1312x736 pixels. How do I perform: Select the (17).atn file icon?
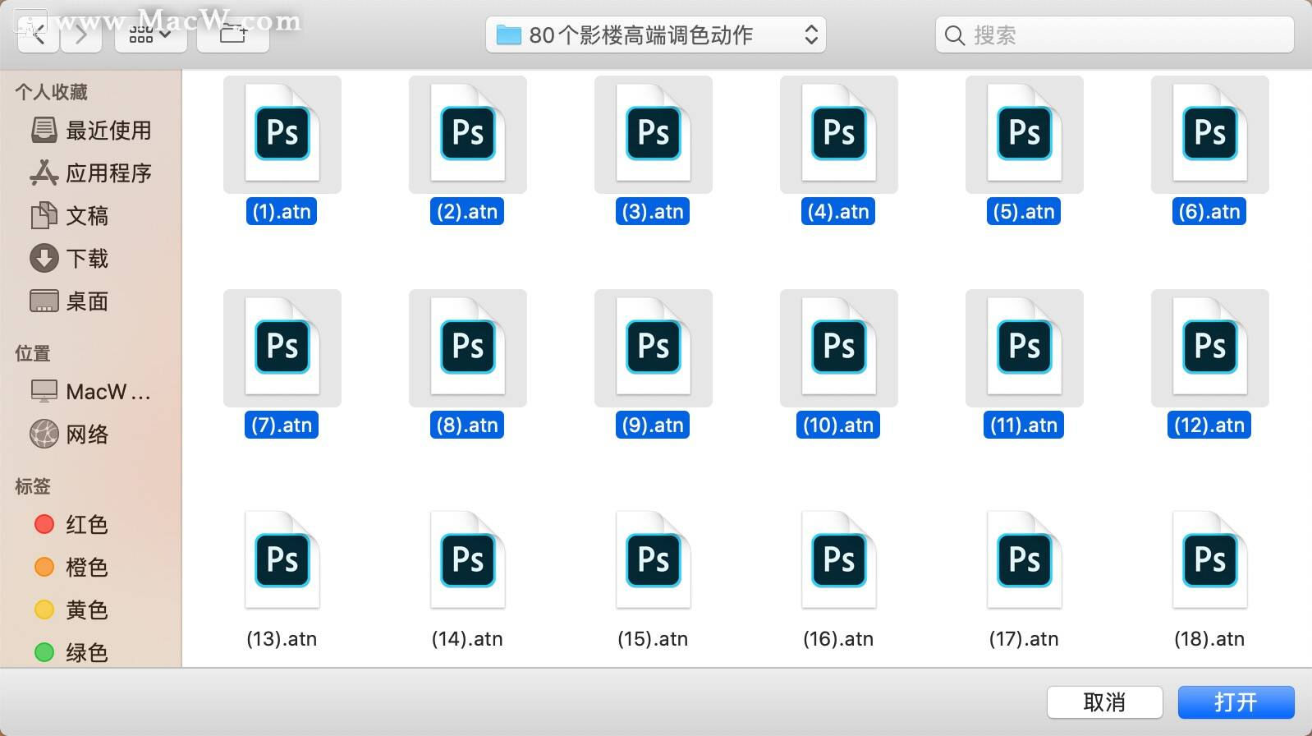tap(1025, 561)
